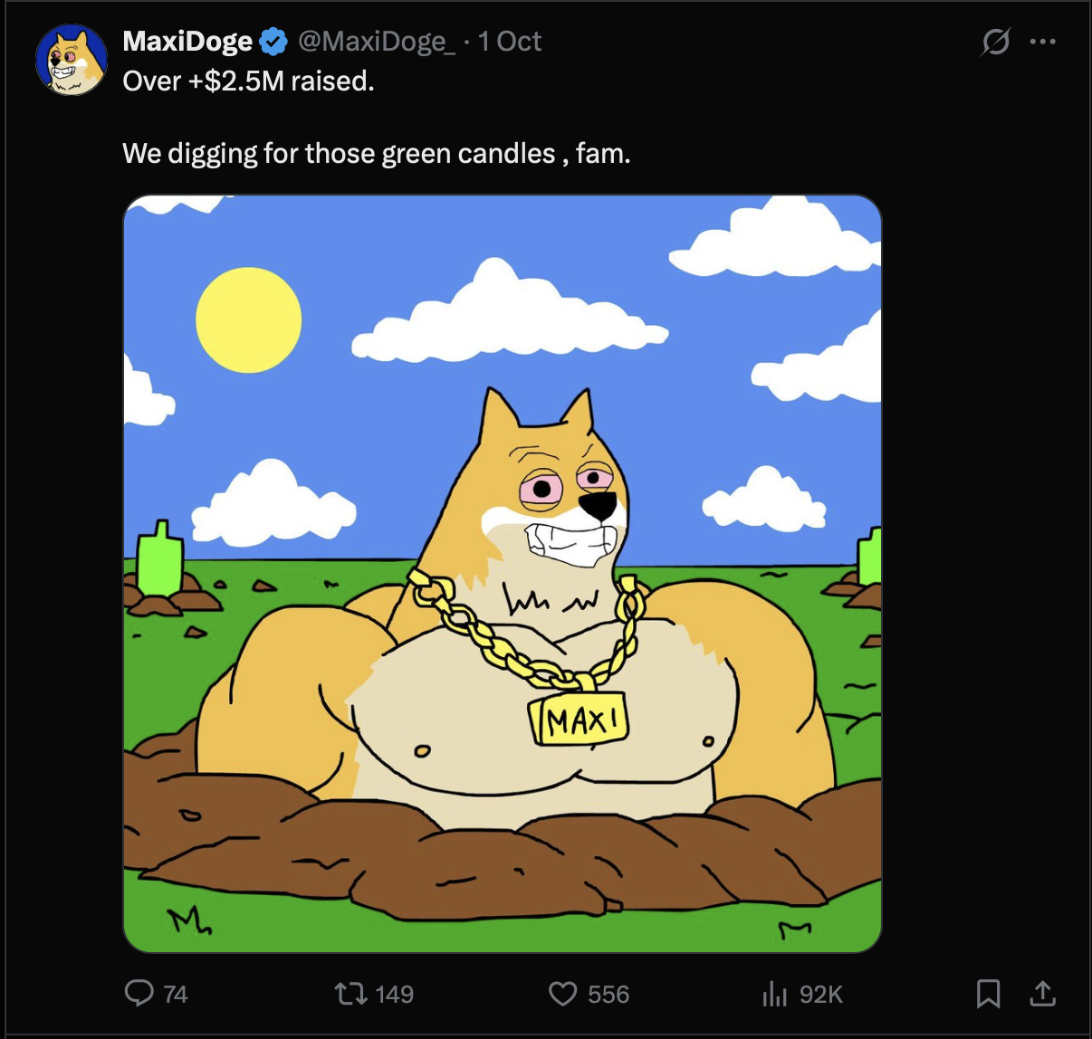Click the "Over +$2.5M raised." text
1092x1039 pixels.
tap(248, 81)
